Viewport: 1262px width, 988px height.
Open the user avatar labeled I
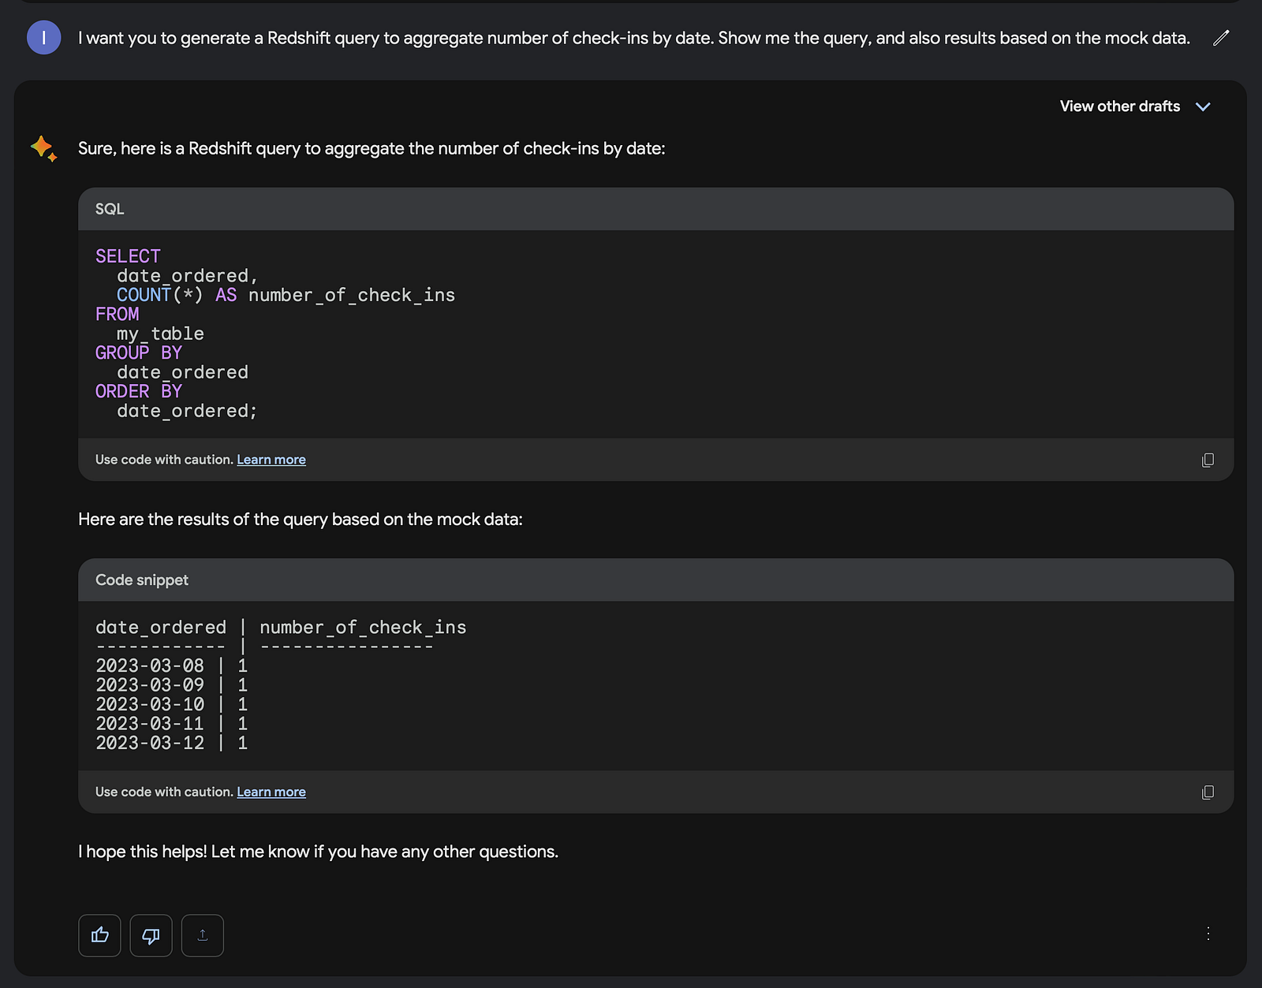tap(44, 38)
